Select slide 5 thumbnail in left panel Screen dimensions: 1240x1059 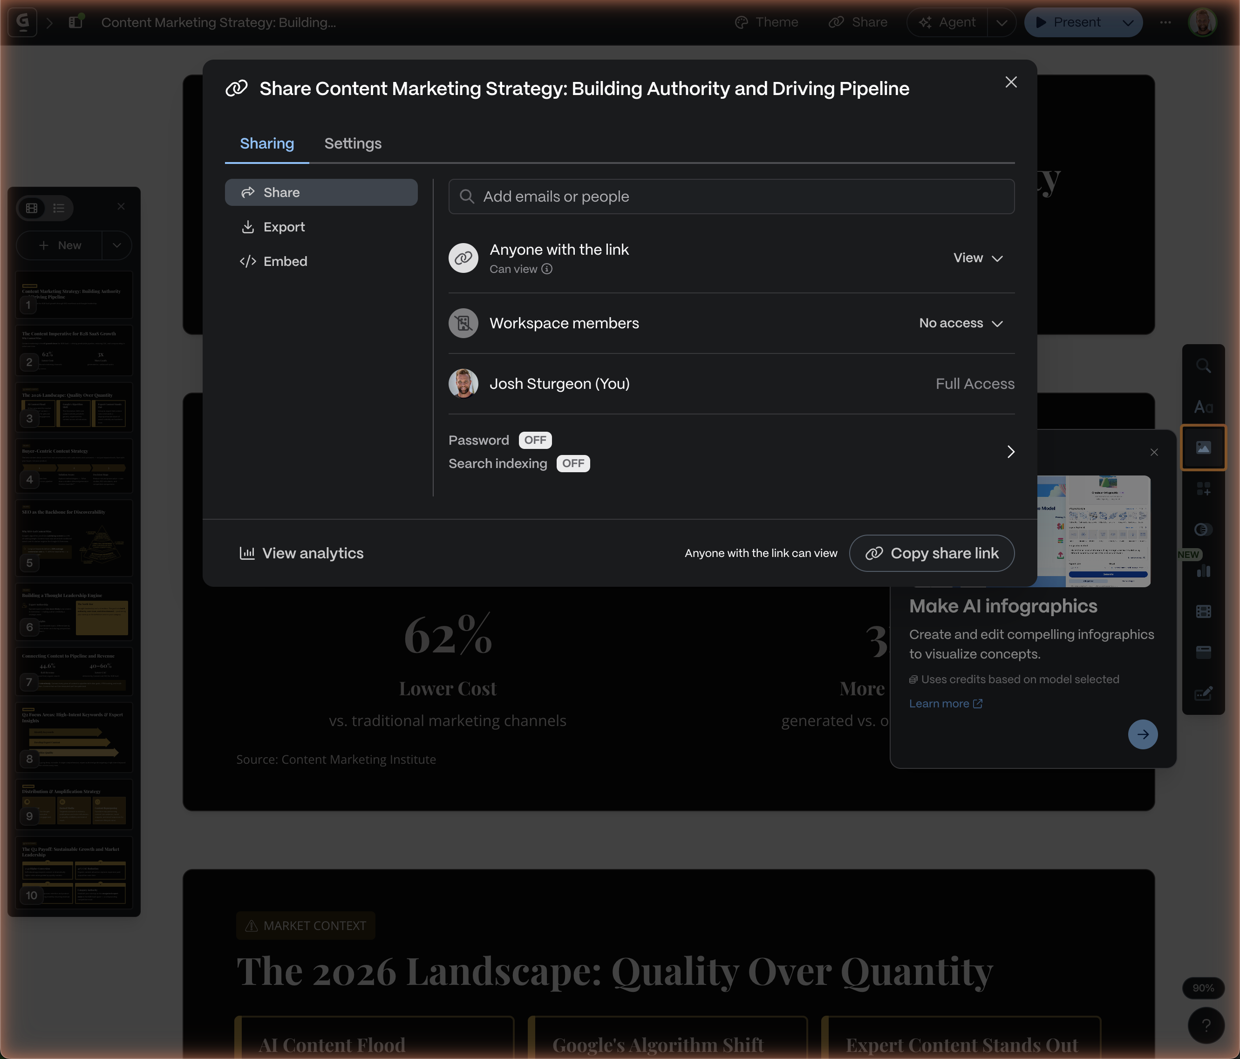coord(74,537)
